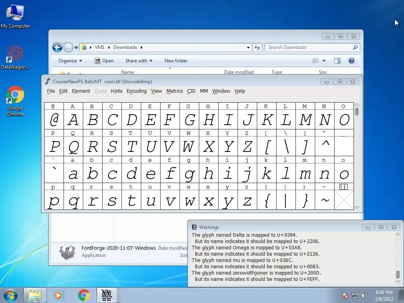Open the DataWagon desktop shortcut
The width and height of the screenshot is (404, 303).
(15, 57)
